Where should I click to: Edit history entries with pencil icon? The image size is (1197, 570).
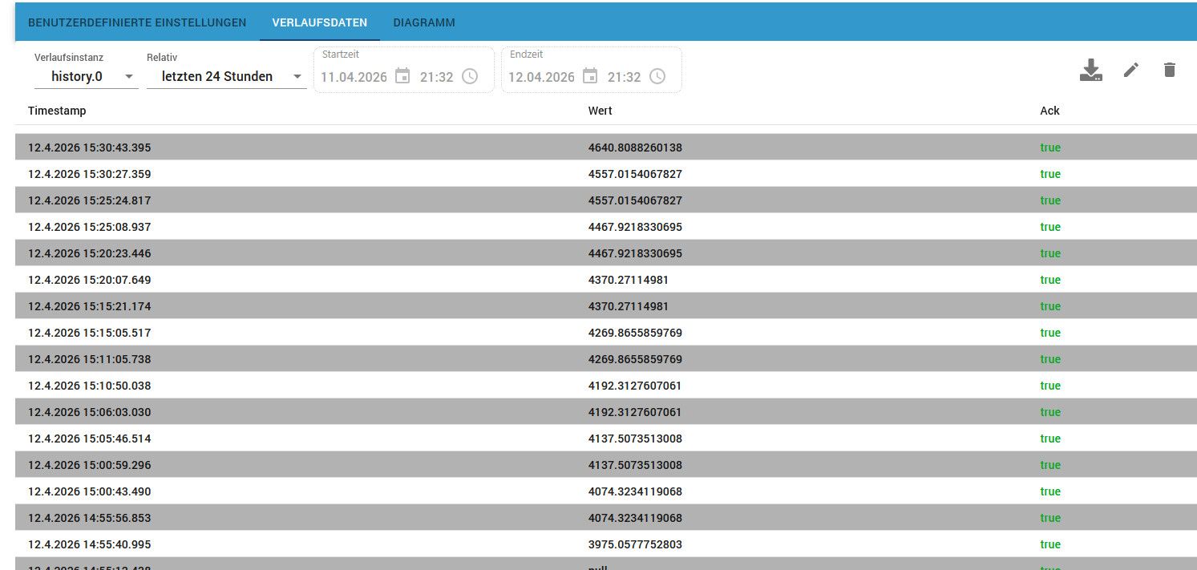(1130, 70)
